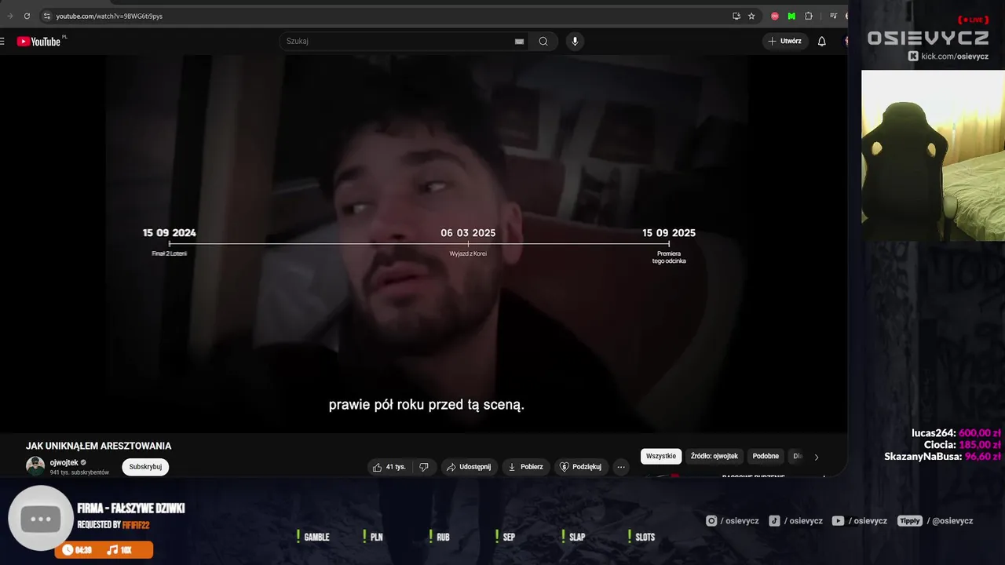Click the video player area
Viewport: 1005px width, 565px height.
[424, 243]
